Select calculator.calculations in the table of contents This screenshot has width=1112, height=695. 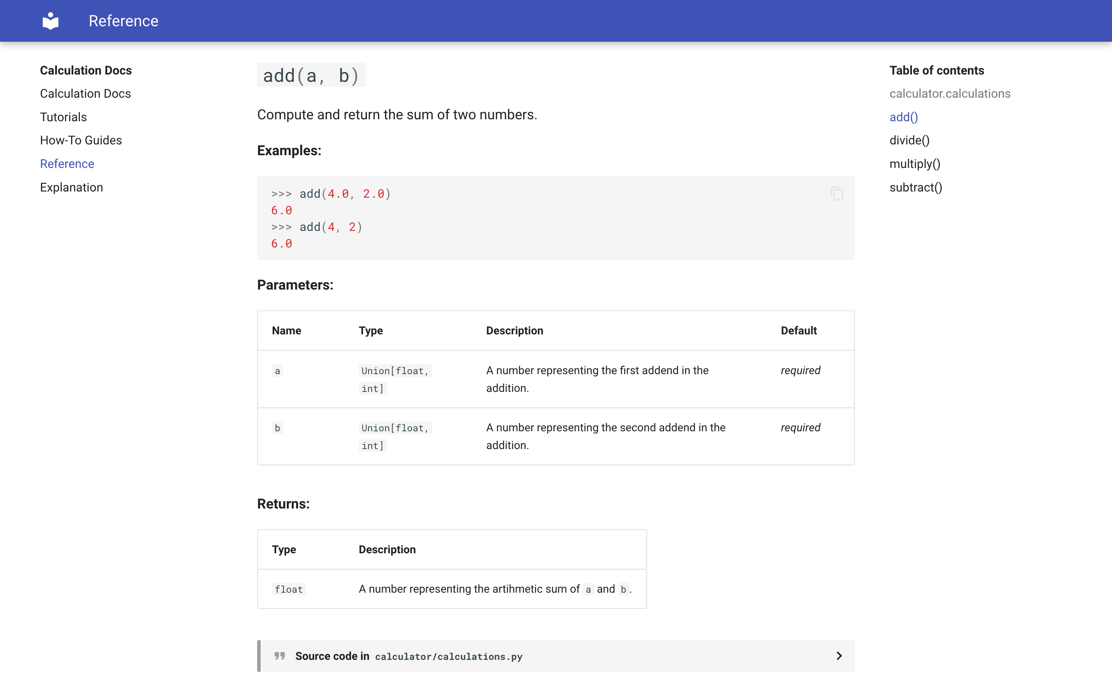tap(949, 93)
